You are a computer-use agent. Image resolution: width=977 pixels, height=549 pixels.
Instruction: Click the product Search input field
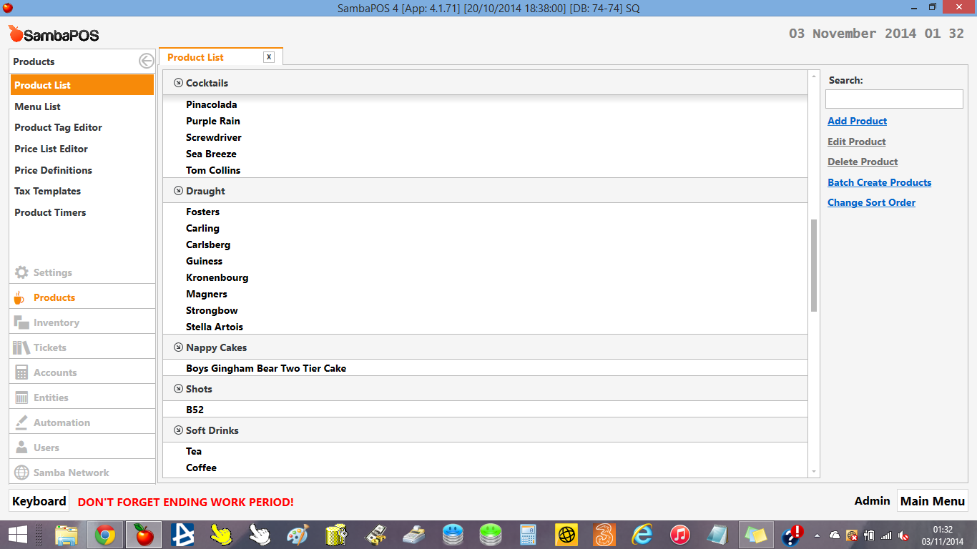coord(894,99)
